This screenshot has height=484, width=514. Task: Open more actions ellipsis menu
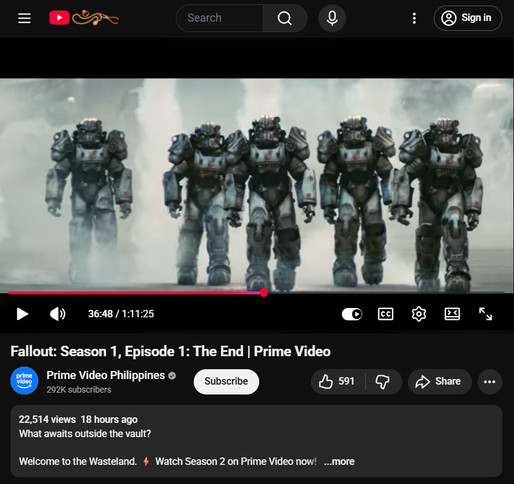coord(490,382)
